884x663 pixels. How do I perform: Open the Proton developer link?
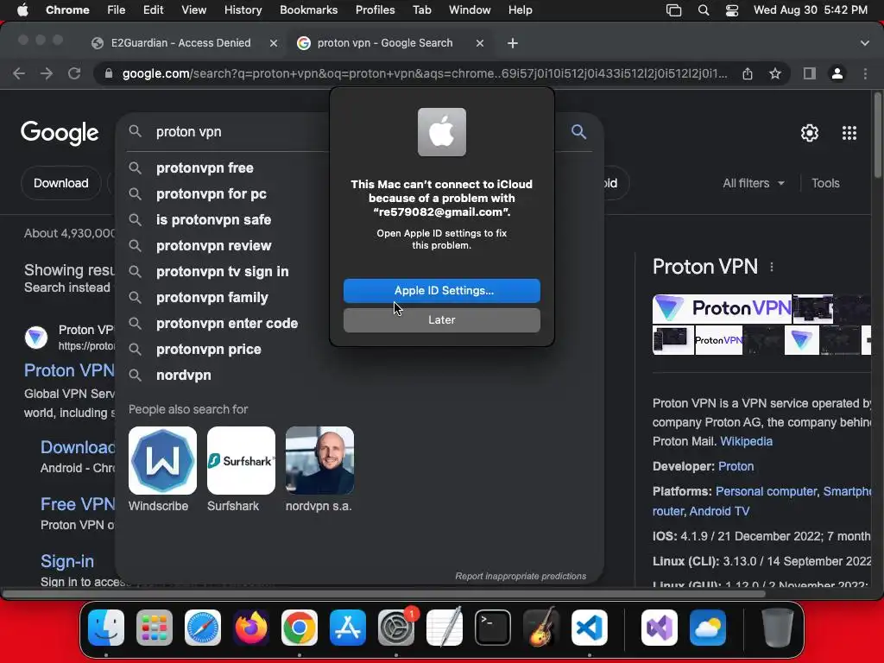tap(736, 466)
